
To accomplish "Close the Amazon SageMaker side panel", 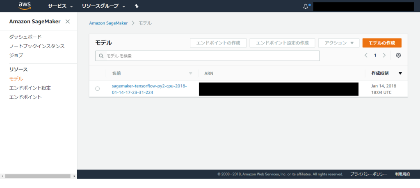I will pos(68,22).
